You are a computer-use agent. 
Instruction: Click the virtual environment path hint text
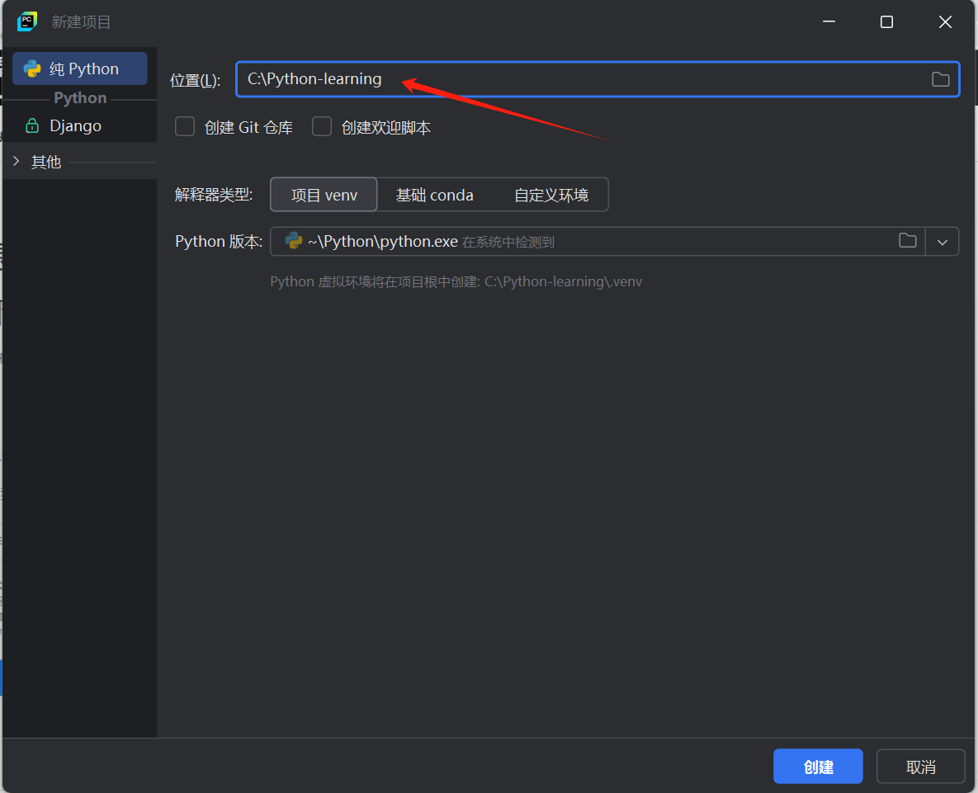(456, 281)
